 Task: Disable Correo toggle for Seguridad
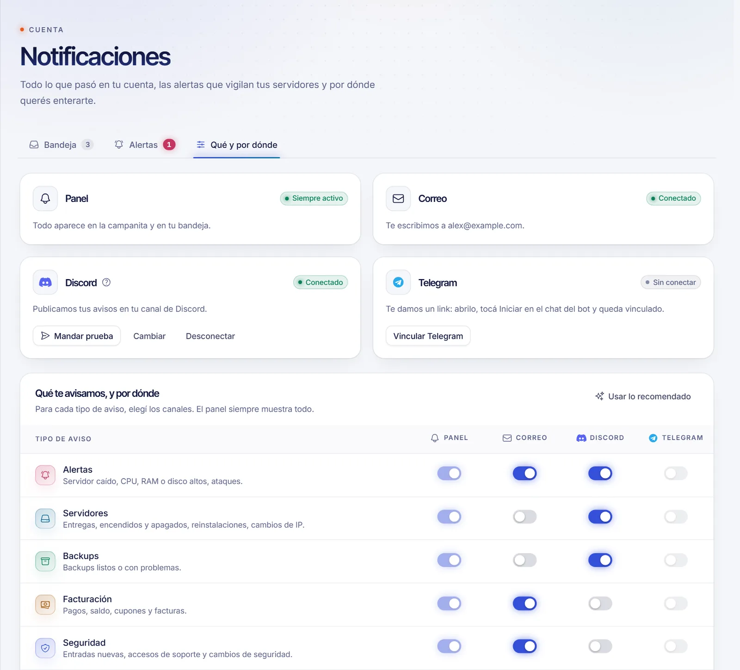coord(524,646)
